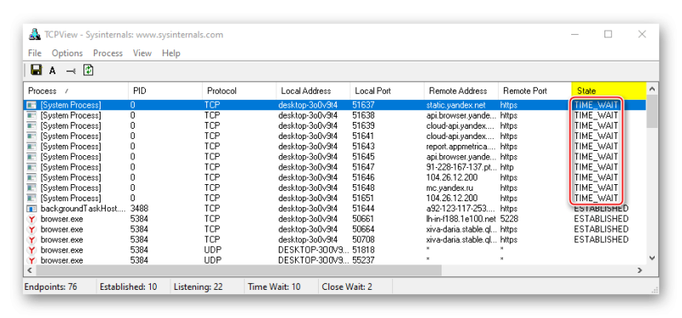Click the process icon in port 51651 row
This screenshot has width=682, height=318.
32,199
